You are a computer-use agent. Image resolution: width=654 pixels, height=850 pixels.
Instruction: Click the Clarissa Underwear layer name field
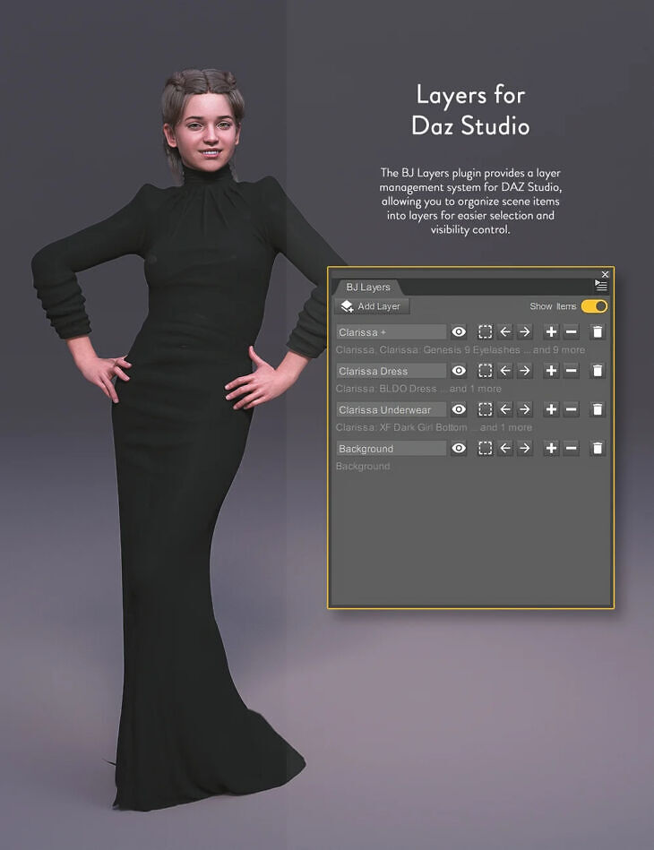point(391,410)
